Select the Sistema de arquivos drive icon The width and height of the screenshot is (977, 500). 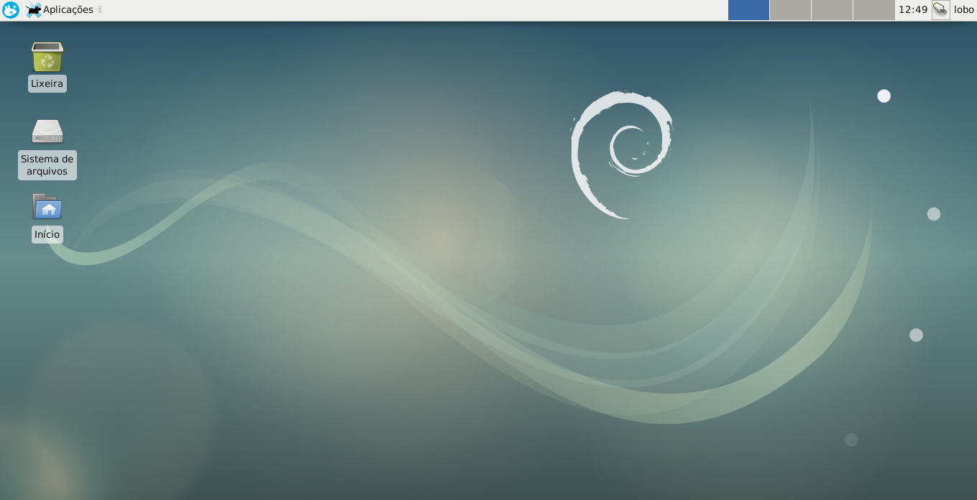(47, 131)
